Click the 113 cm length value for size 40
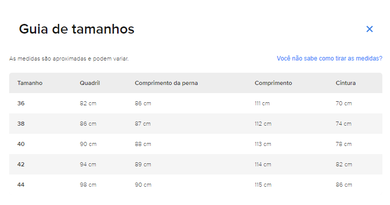Viewport: 390px width, 205px height. pos(263,144)
